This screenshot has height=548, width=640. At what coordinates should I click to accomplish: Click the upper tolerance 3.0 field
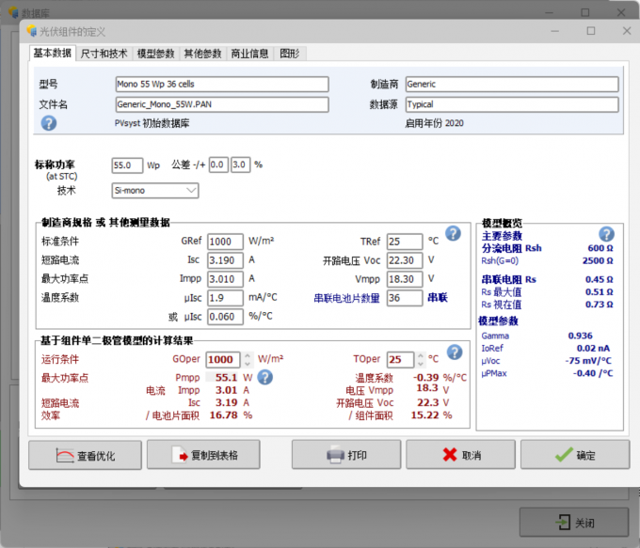click(x=240, y=164)
